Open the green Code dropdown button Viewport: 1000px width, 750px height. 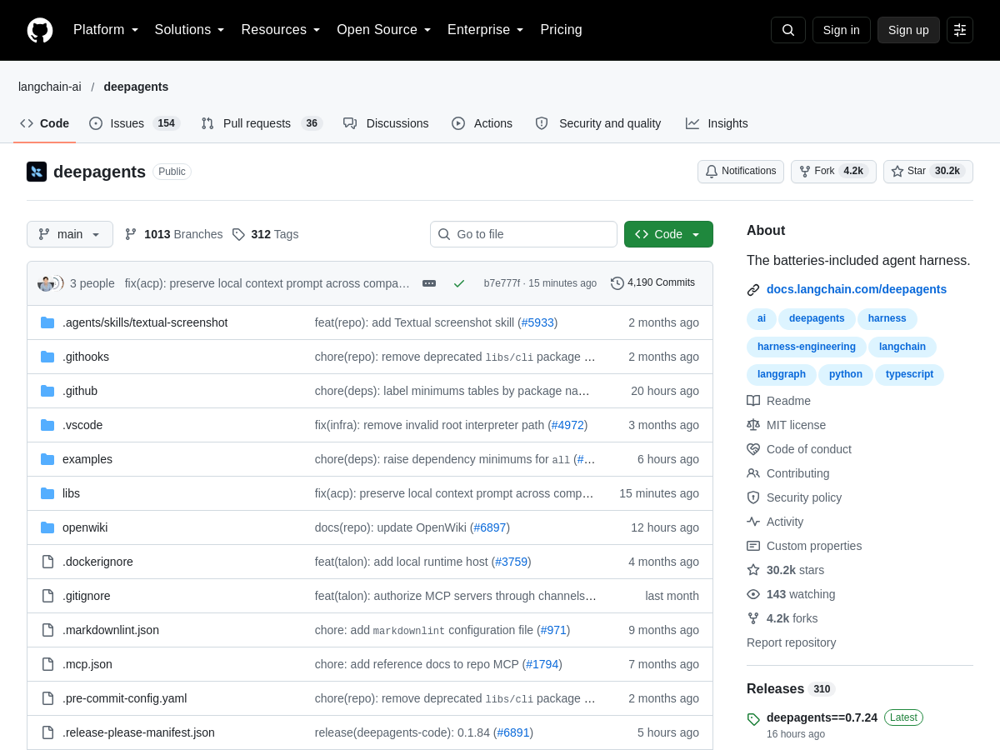pyautogui.click(x=668, y=234)
